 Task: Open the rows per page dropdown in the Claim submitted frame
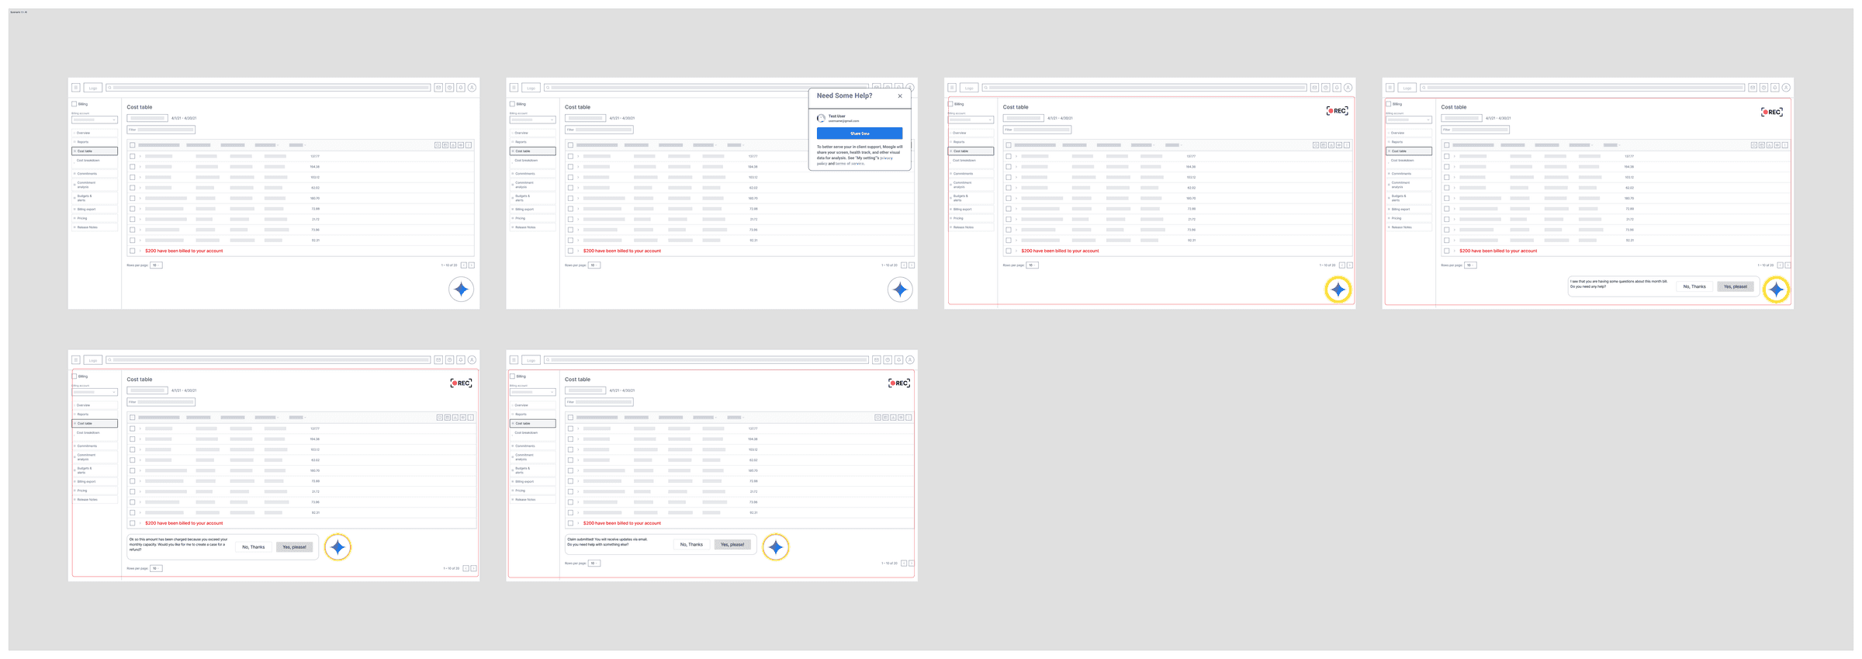[594, 564]
